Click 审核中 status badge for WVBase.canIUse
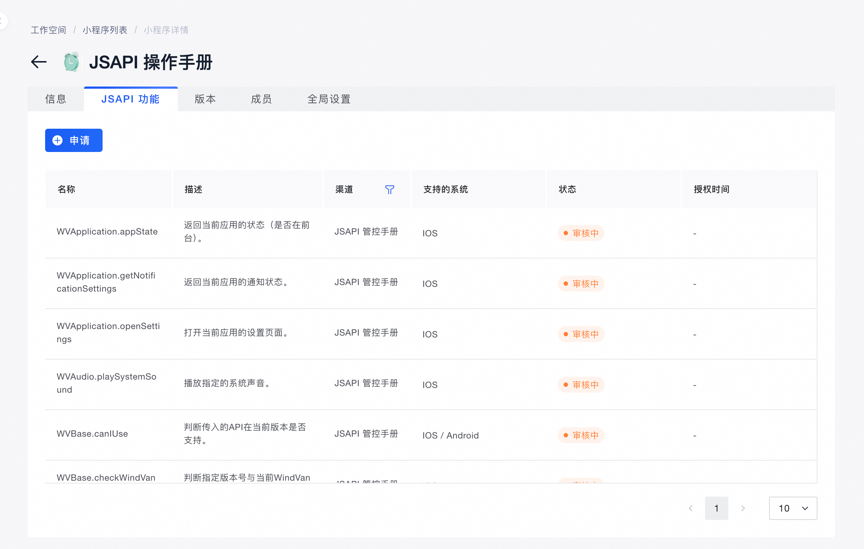 (581, 435)
